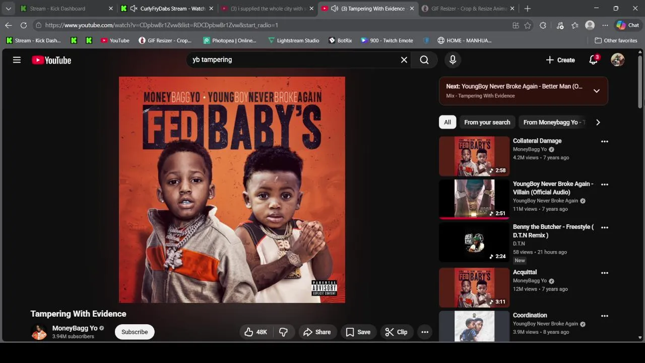The image size is (645, 363).
Task: Open Copilot Chat in browser
Action: point(628,25)
